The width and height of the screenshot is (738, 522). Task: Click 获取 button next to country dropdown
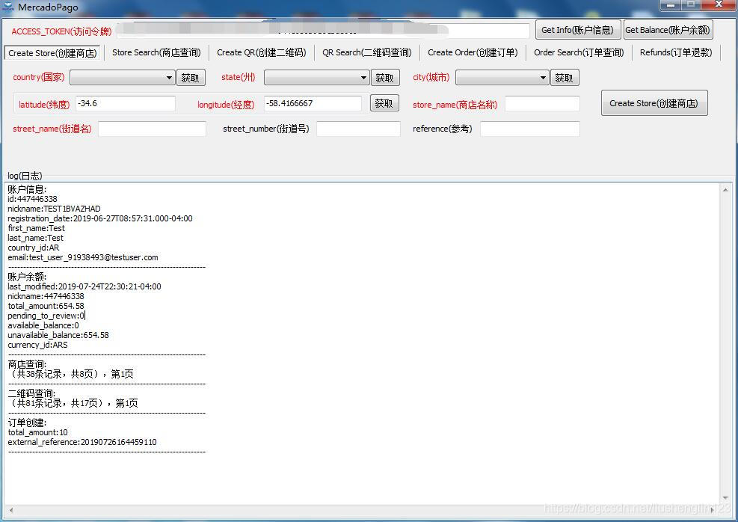coord(191,78)
